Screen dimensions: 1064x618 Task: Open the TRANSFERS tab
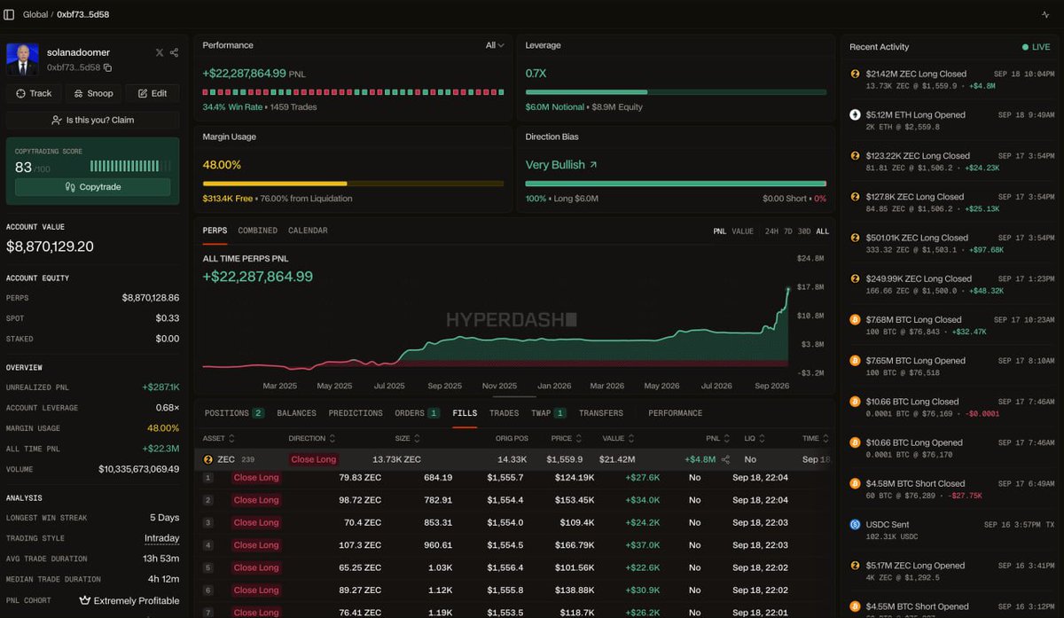point(601,413)
